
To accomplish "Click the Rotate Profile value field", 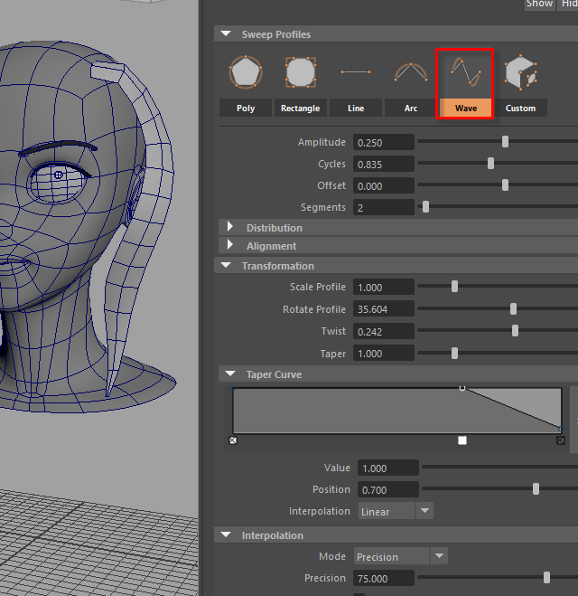I will tap(383, 309).
